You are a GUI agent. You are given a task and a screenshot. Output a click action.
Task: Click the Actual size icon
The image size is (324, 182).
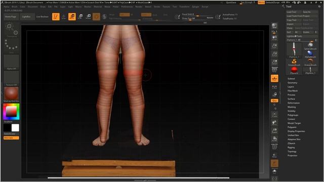[274, 54]
